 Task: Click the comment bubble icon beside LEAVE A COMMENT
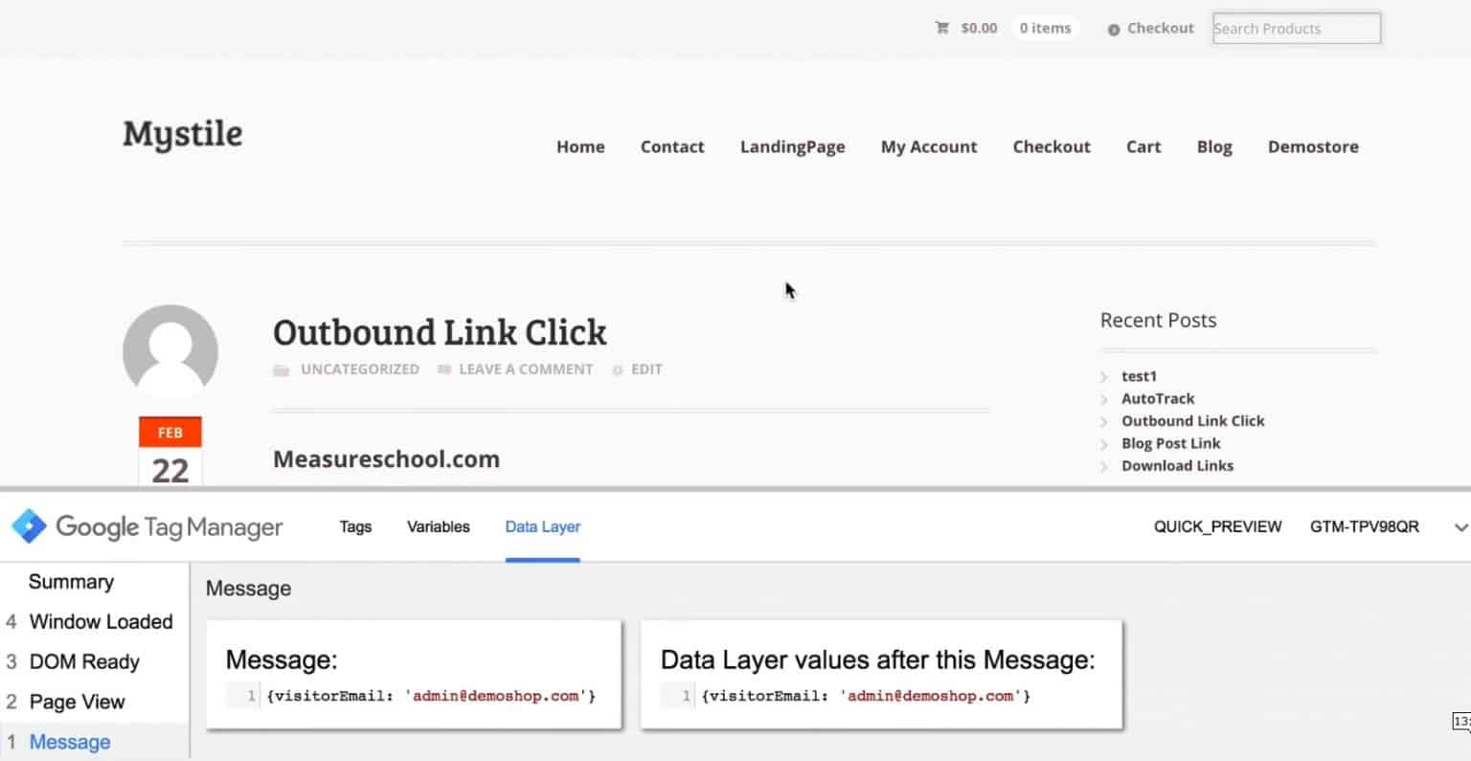click(x=443, y=369)
